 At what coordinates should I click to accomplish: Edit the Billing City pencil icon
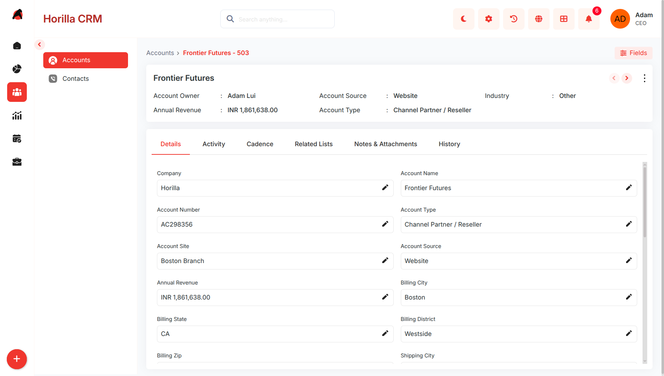coord(629,297)
